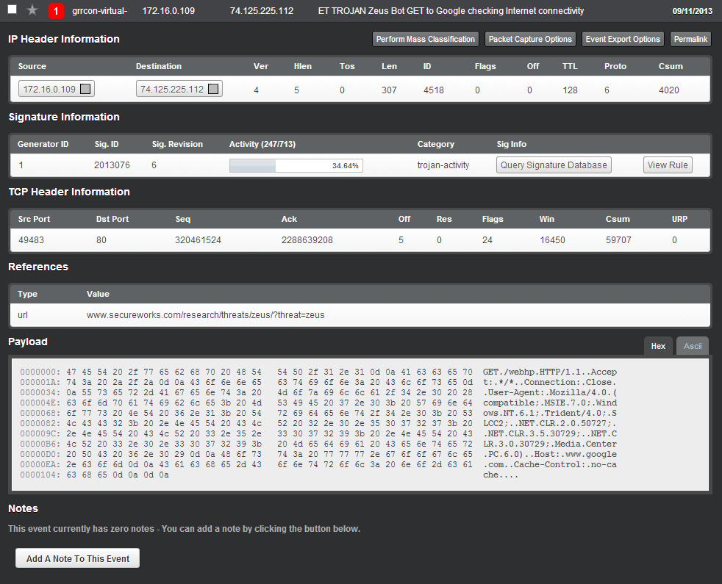Switch payload view to the Ascii tab
This screenshot has width=722, height=584.
(x=693, y=346)
